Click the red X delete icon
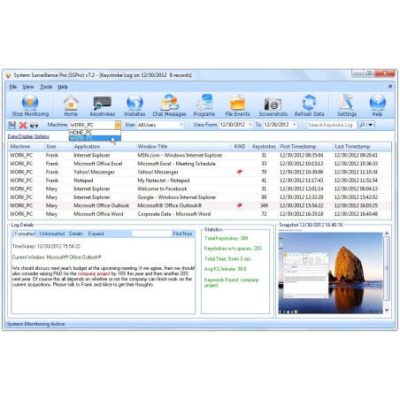This screenshot has height=400, width=400. click(x=23, y=125)
